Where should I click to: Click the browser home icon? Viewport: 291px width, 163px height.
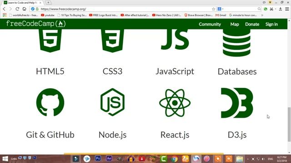(x=24, y=9)
